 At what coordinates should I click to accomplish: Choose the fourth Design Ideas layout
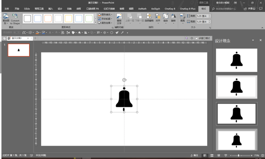(x=236, y=140)
